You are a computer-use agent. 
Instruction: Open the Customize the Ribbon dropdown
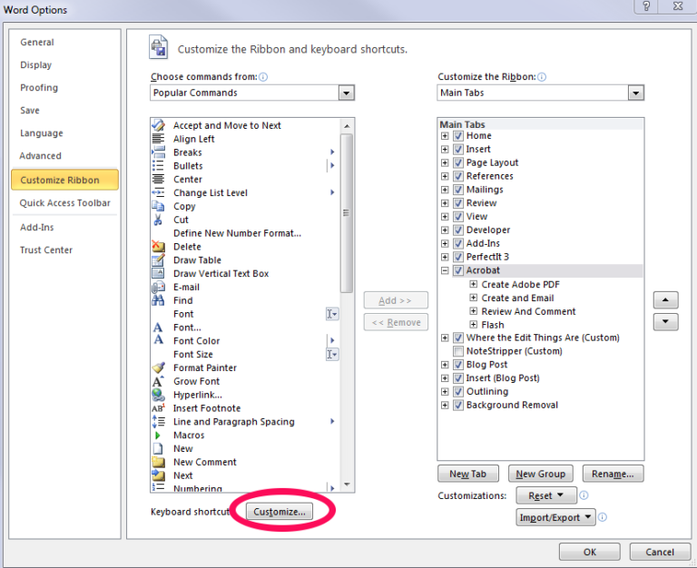[x=635, y=93]
